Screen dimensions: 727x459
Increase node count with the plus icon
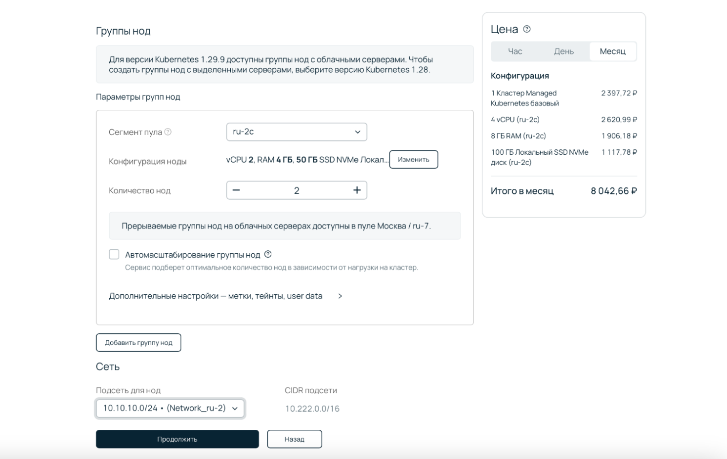357,190
